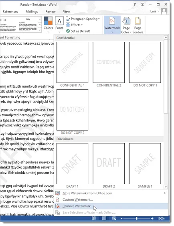Click the gallery scroll down arrow
Image resolution: width=174 pixels, height=226 pixels.
pyautogui.click(x=166, y=187)
